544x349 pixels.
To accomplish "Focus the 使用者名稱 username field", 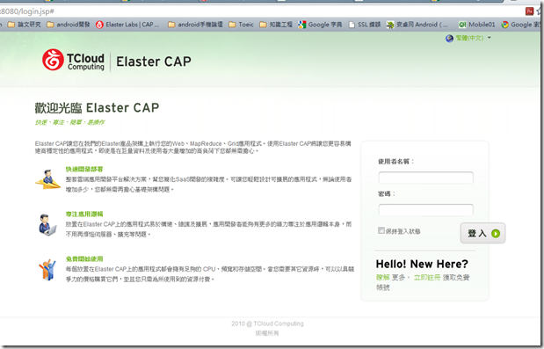I will (x=425, y=178).
